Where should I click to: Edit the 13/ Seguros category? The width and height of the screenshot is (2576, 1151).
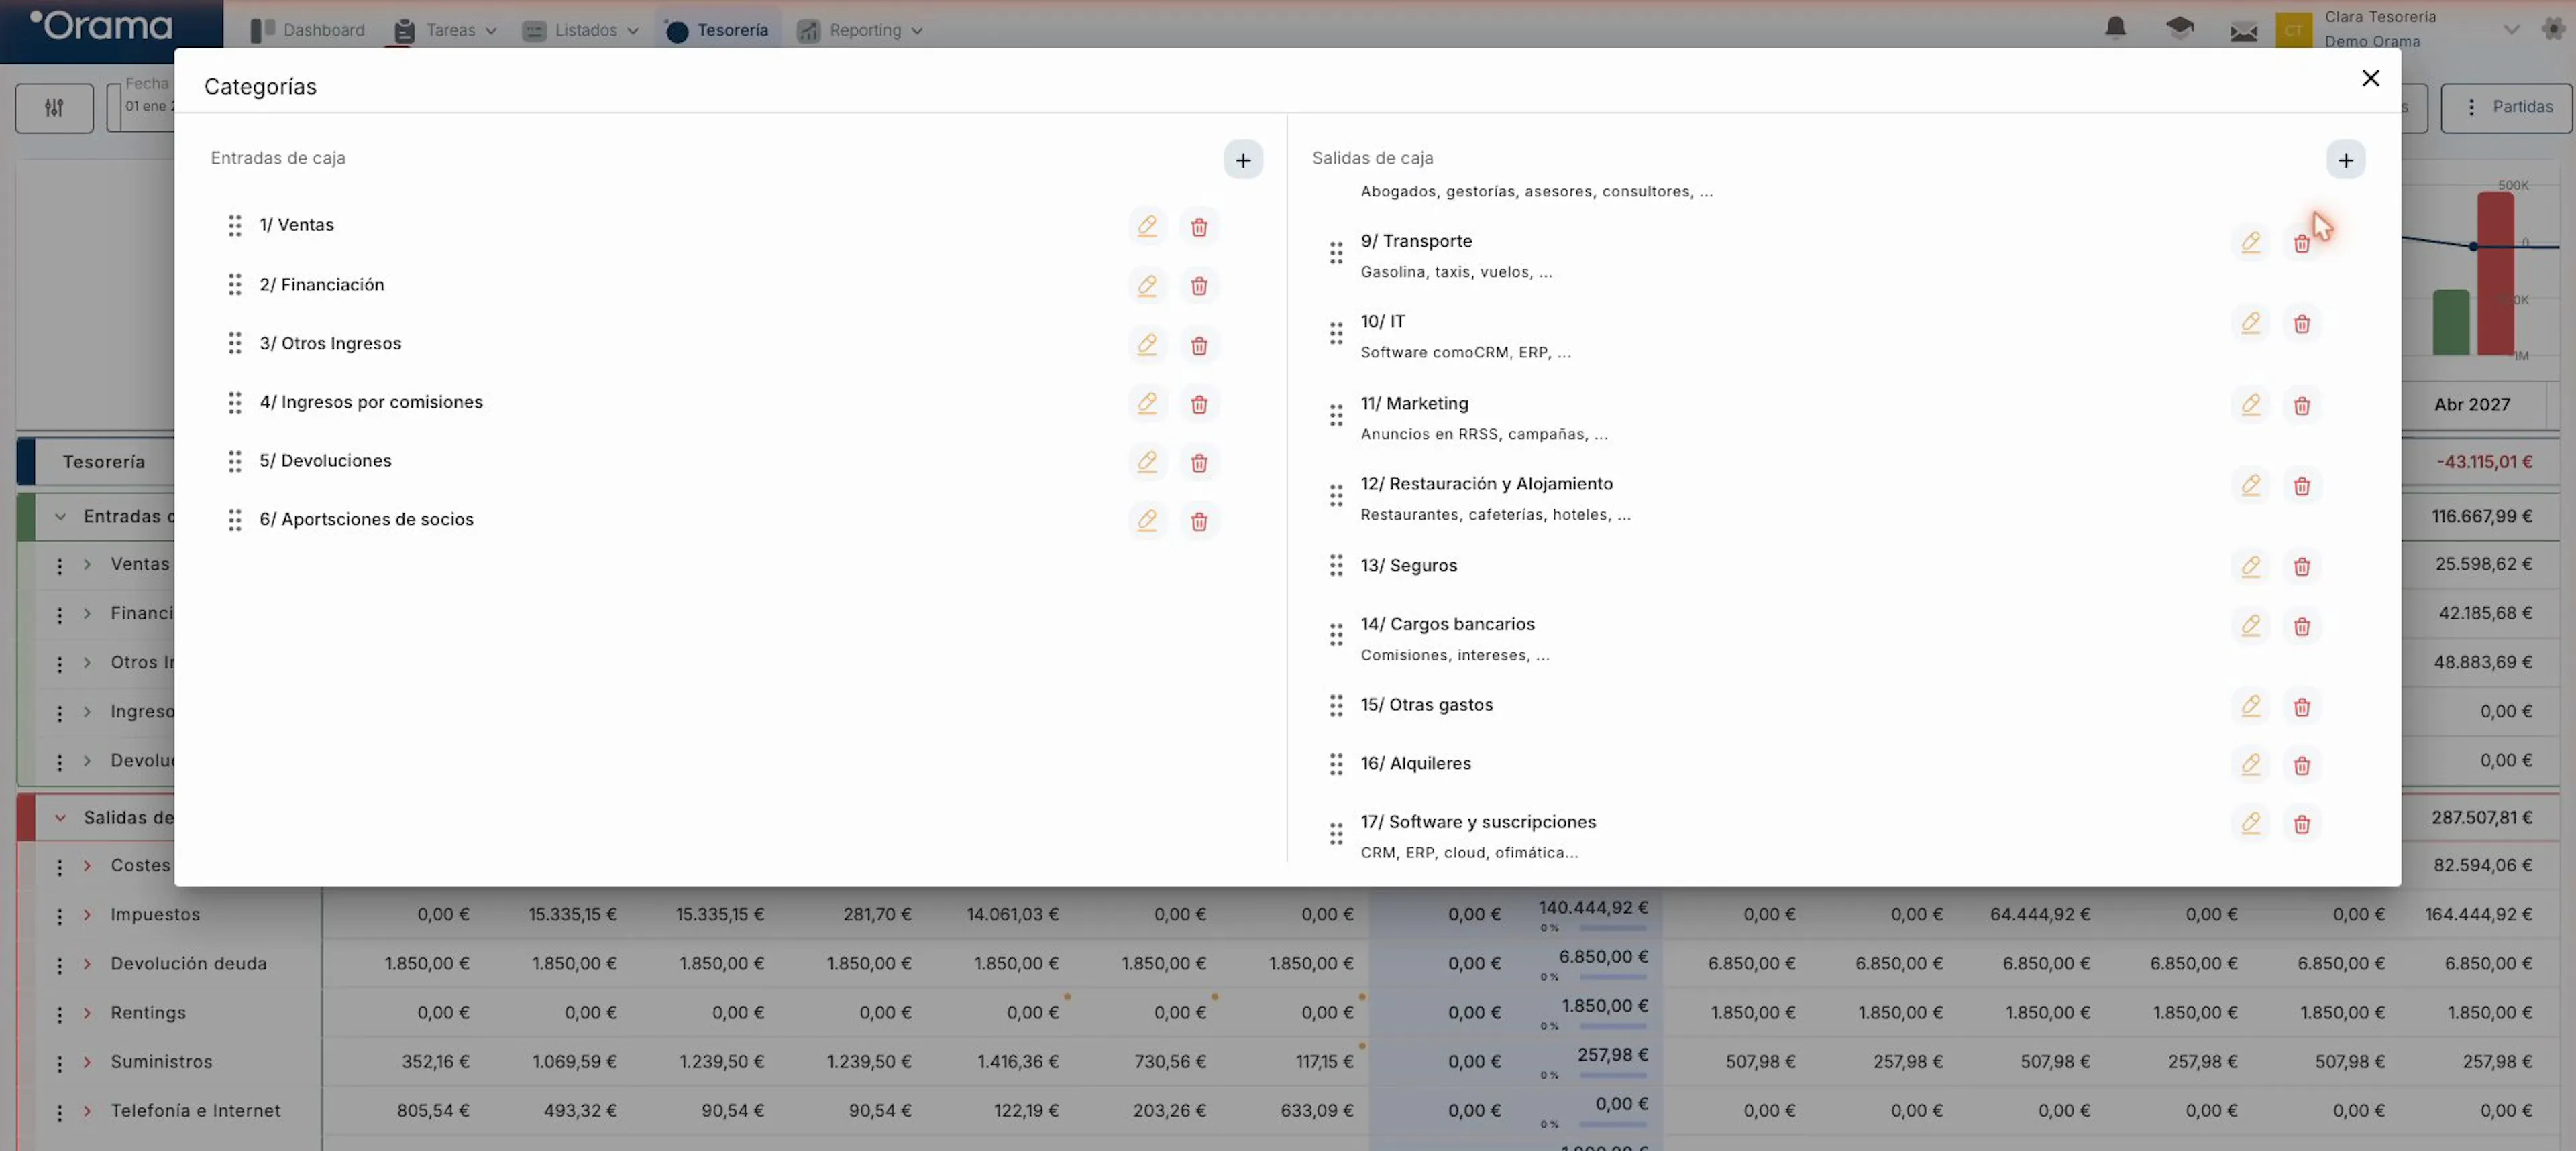point(2250,566)
